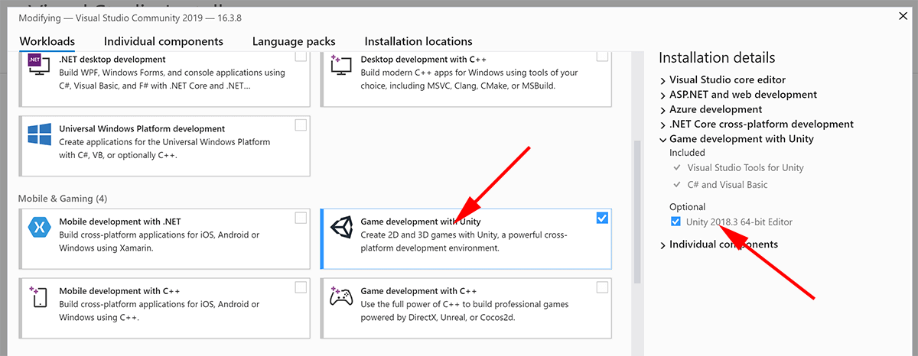918x356 pixels.
Task: Click the .NET desktop development title
Action: click(112, 59)
